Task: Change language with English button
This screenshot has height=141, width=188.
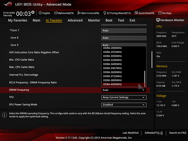Action: (x=46, y=13)
